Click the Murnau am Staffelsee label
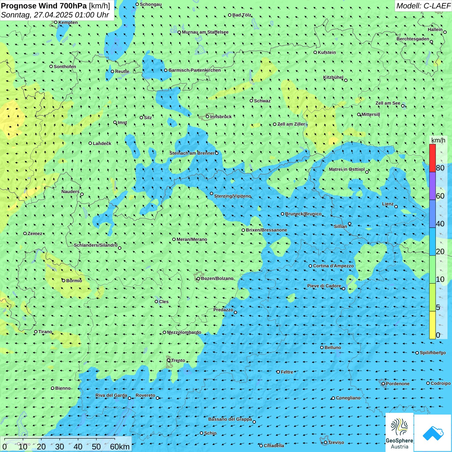 point(205,32)
